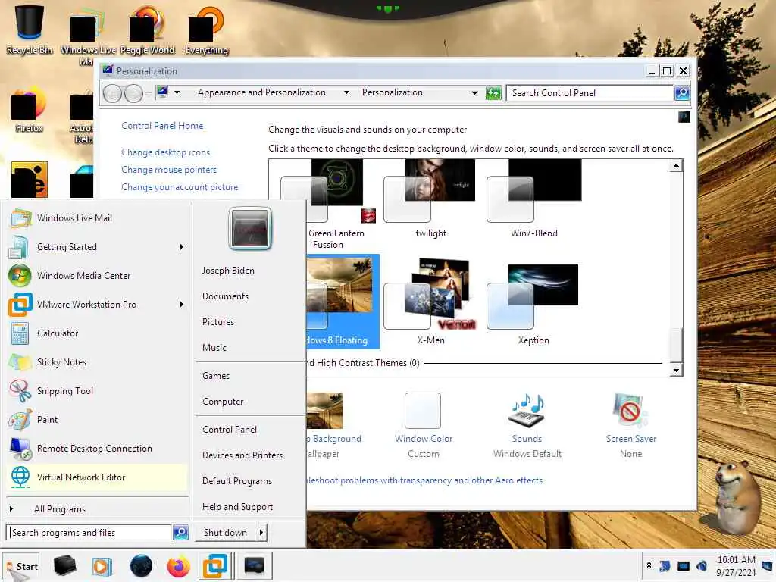The height and width of the screenshot is (582, 776).
Task: Open Personalization breadcrumb dropdown arrow
Action: click(x=474, y=92)
